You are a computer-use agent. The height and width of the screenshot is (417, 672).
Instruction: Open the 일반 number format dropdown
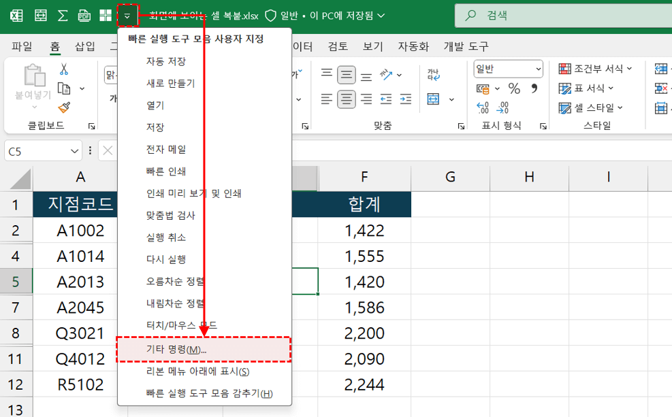tap(539, 68)
